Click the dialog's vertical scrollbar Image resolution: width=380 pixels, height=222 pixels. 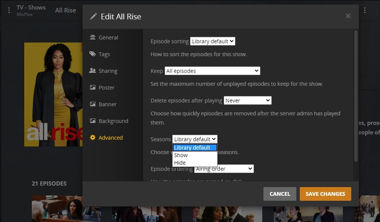pyautogui.click(x=356, y=96)
